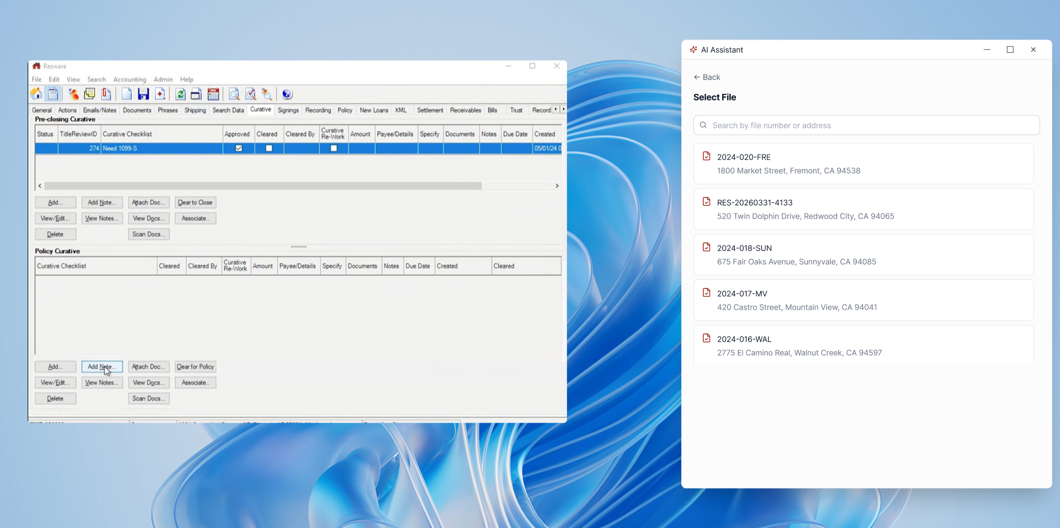Click Policy Curative Associate button
Screen dimensions: 1060x528
(x=195, y=383)
